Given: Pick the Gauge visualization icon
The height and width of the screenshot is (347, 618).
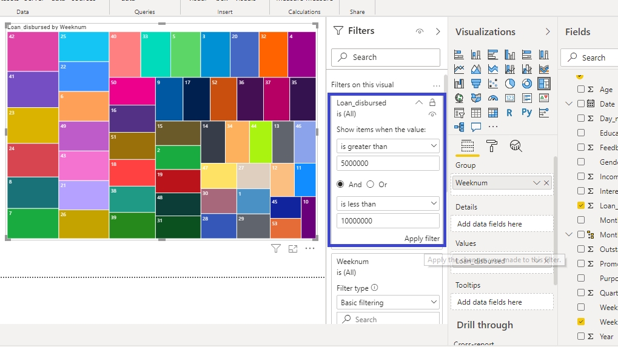Looking at the screenshot, I should pos(493,97).
